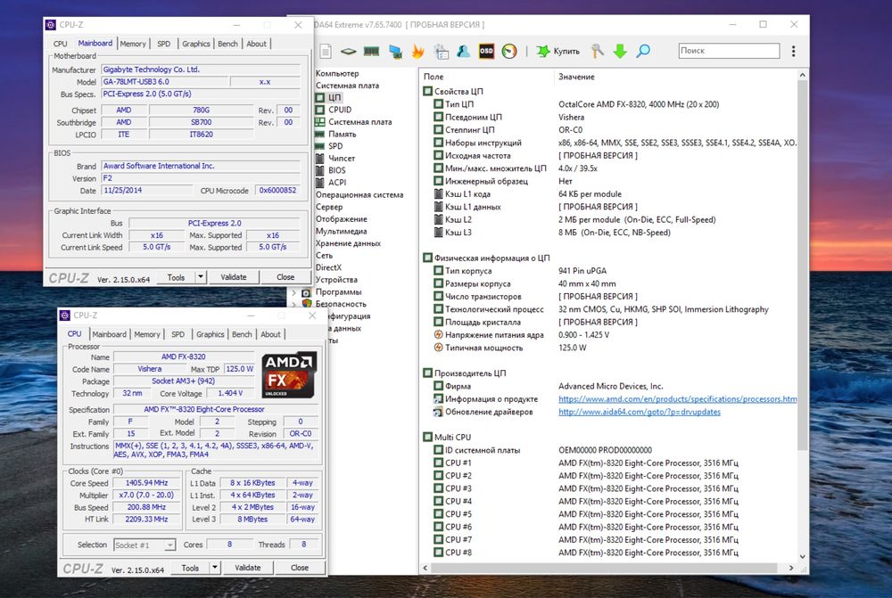The width and height of the screenshot is (892, 598).
Task: Select ЦП in the AIDA64 tree
Action: coord(334,98)
